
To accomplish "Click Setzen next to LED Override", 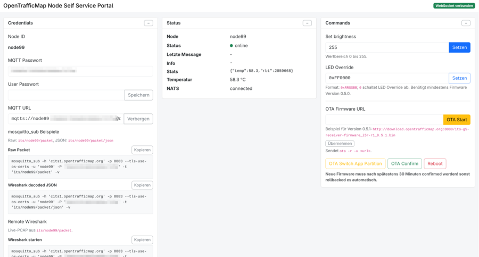I will tap(459, 78).
